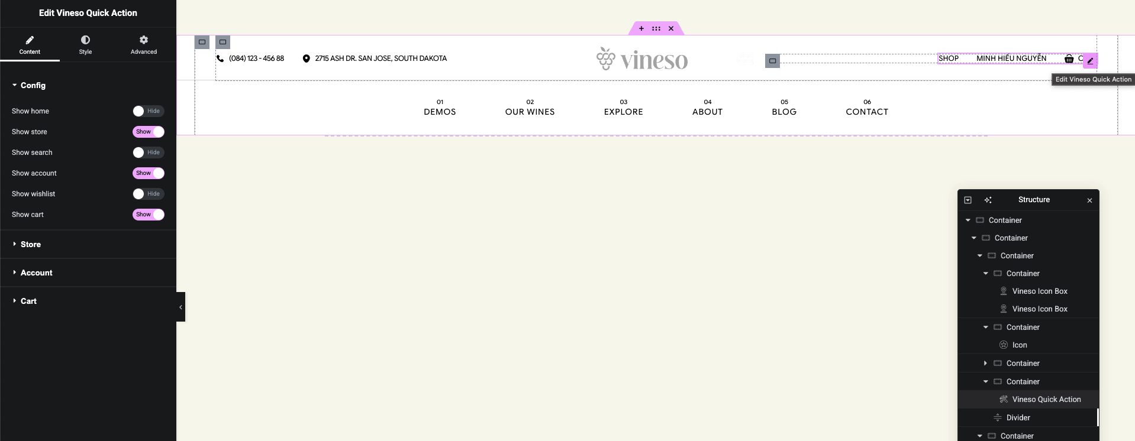Expand the Store section
Screen dimensions: 1135x441
[x=31, y=244]
